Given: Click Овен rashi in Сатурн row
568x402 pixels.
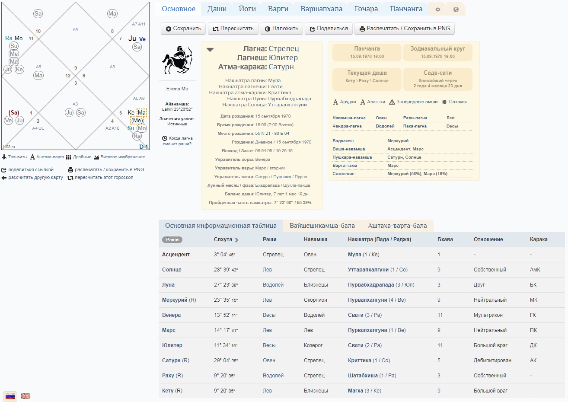Looking at the screenshot, I should click(269, 361).
